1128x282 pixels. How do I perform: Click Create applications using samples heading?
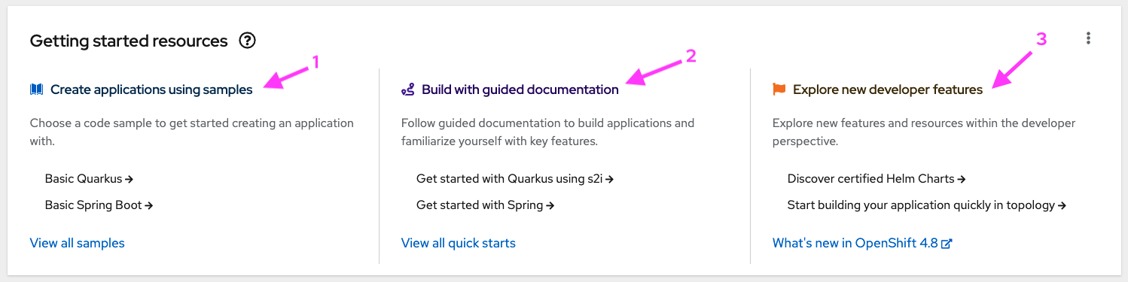(x=151, y=89)
